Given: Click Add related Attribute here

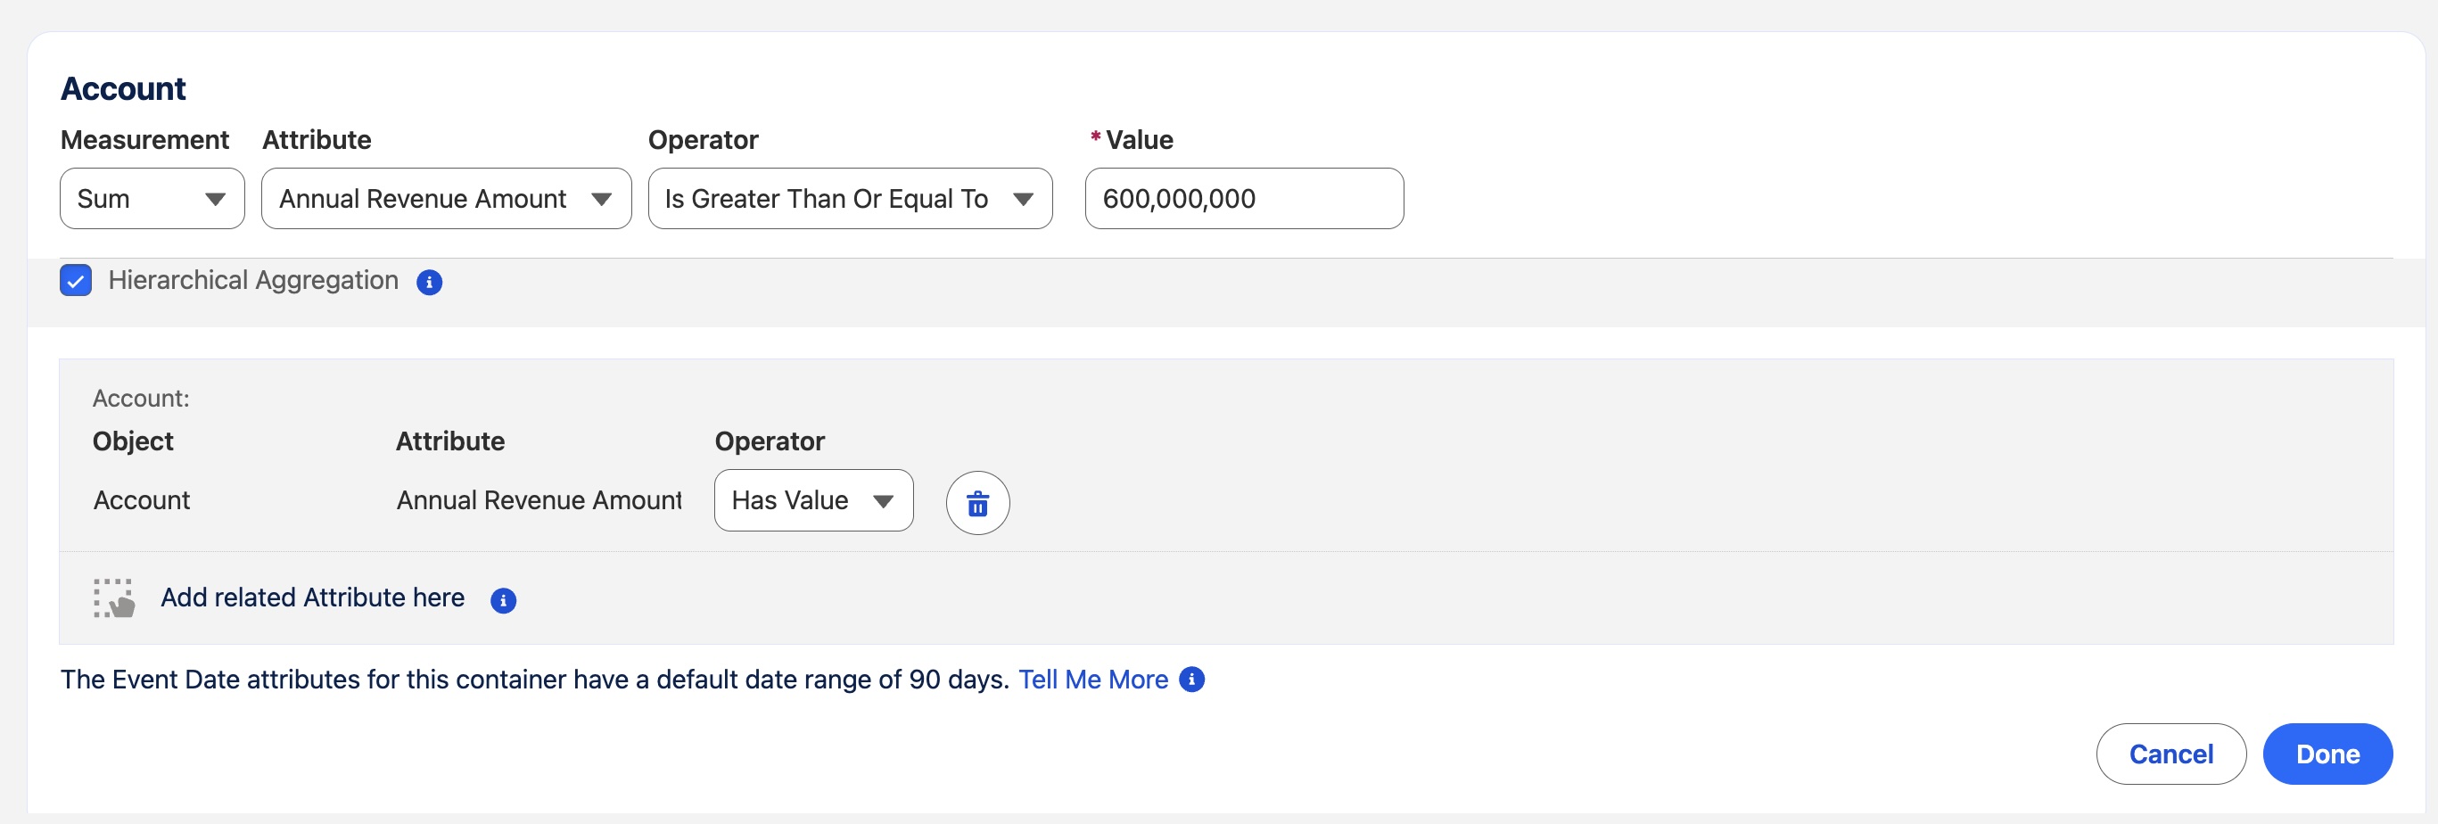Looking at the screenshot, I should click(x=311, y=597).
